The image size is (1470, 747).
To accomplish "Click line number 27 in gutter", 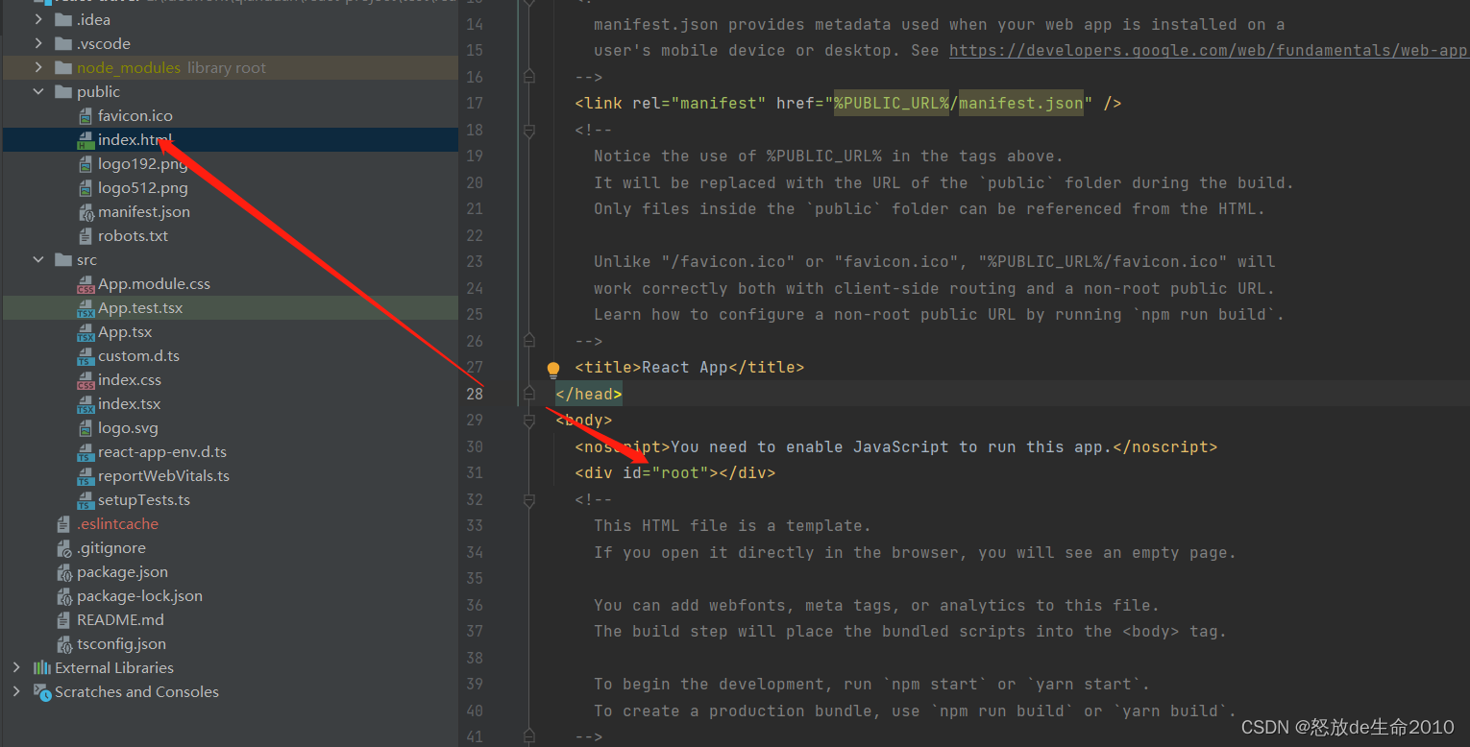I will tap(474, 367).
